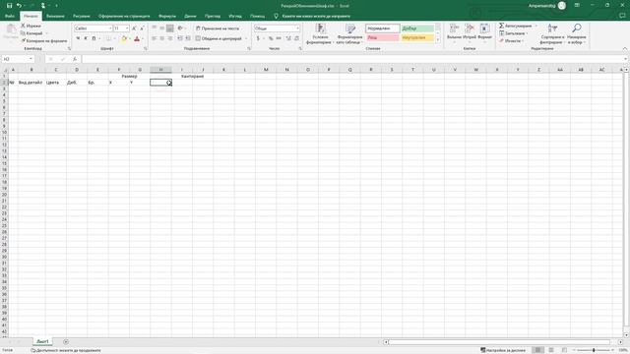The width and height of the screenshot is (630, 354).
Task: Toggle bold formatting
Action: tap(78, 38)
